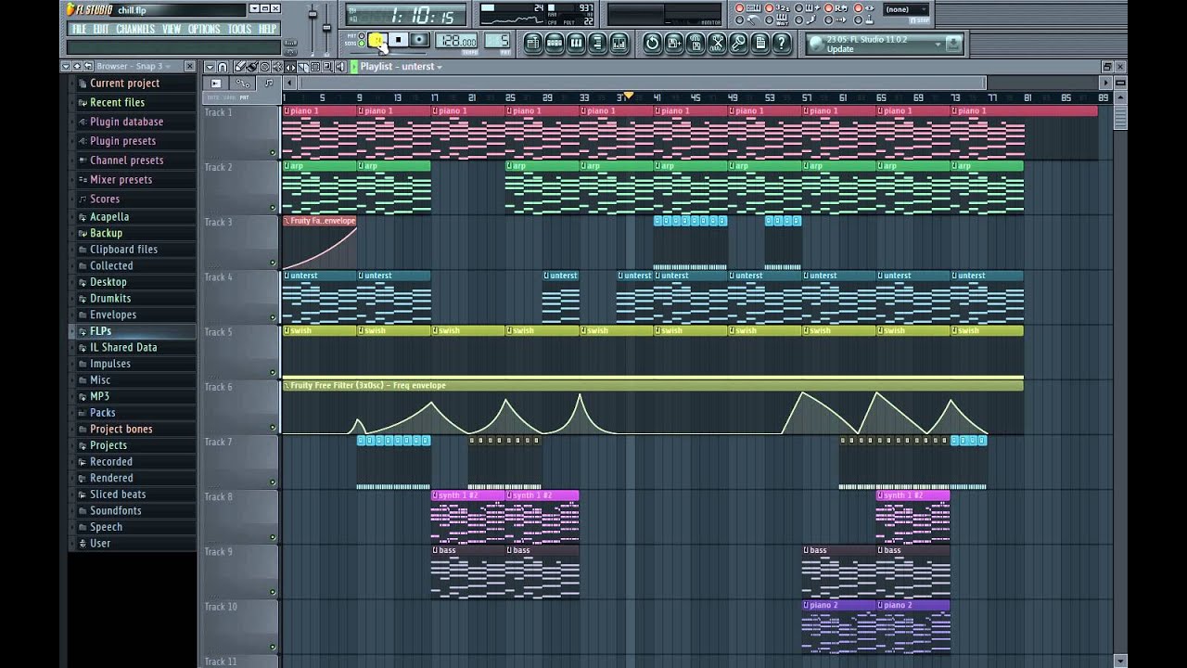Open the CHANNELS menu
Image resolution: width=1187 pixels, height=668 pixels.
(135, 29)
